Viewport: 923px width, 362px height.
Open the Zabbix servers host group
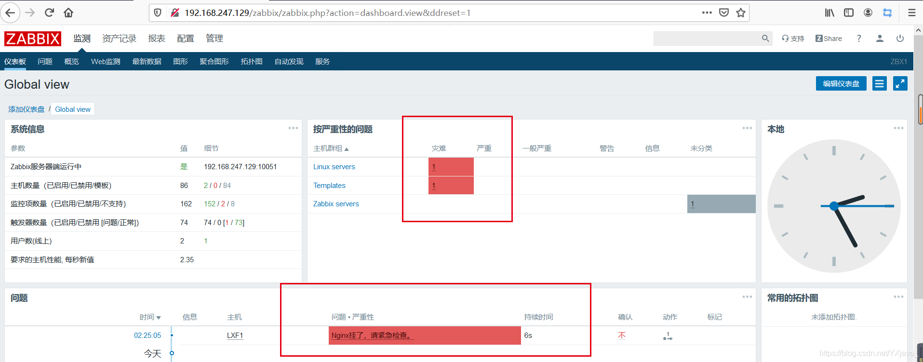point(336,204)
